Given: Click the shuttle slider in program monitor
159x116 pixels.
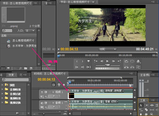Looking at the screenshot, I should click(107, 65).
